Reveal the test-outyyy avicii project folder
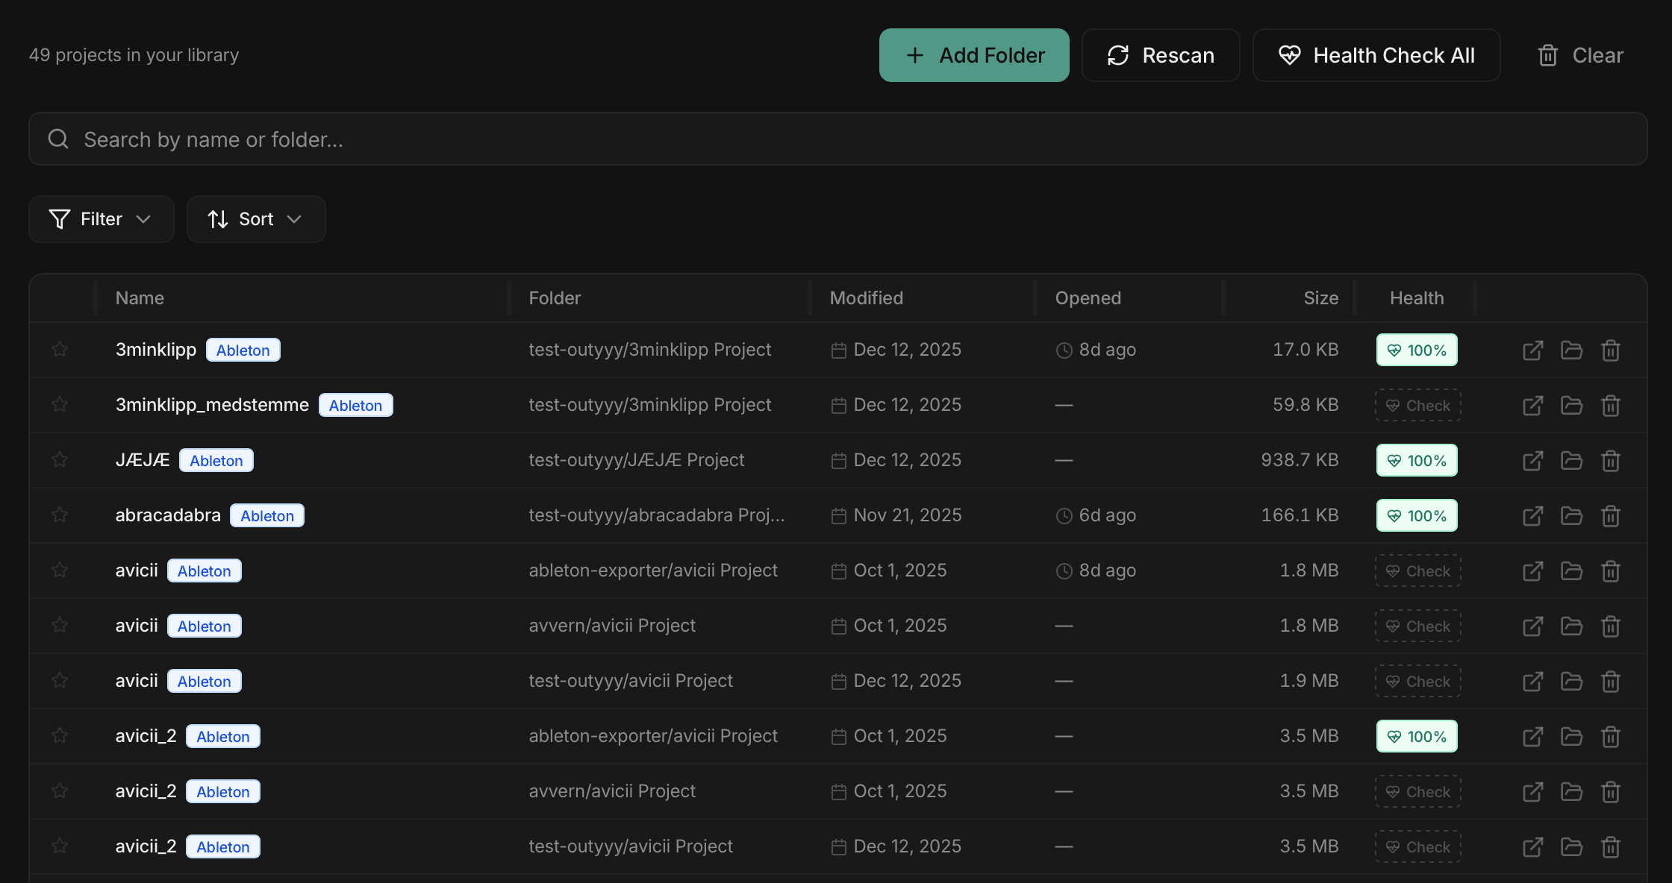The width and height of the screenshot is (1672, 883). point(1571,680)
